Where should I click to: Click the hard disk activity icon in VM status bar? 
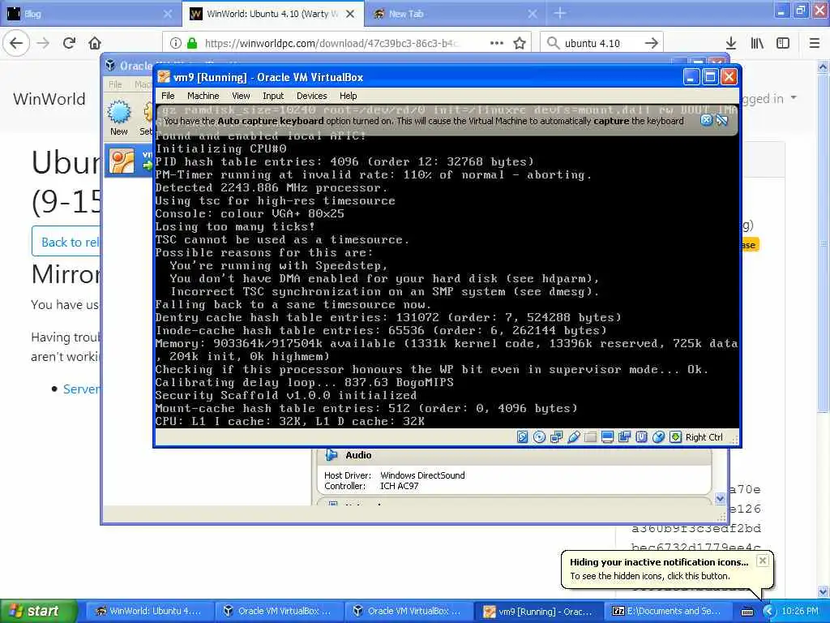(522, 437)
